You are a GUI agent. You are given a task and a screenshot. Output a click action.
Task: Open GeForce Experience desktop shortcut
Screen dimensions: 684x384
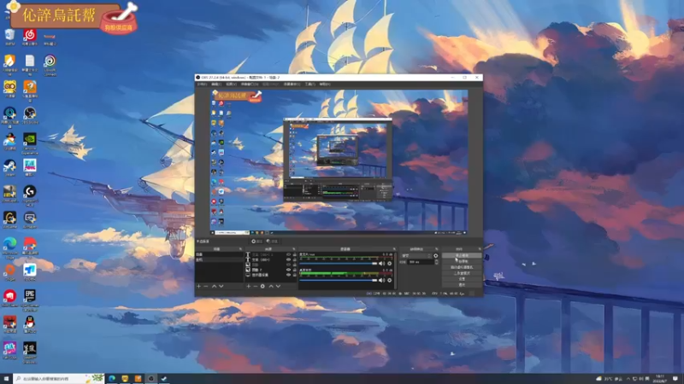click(x=30, y=143)
